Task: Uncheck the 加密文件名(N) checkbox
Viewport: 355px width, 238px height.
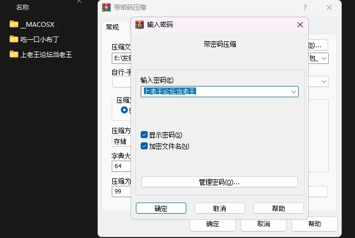Action: click(144, 146)
